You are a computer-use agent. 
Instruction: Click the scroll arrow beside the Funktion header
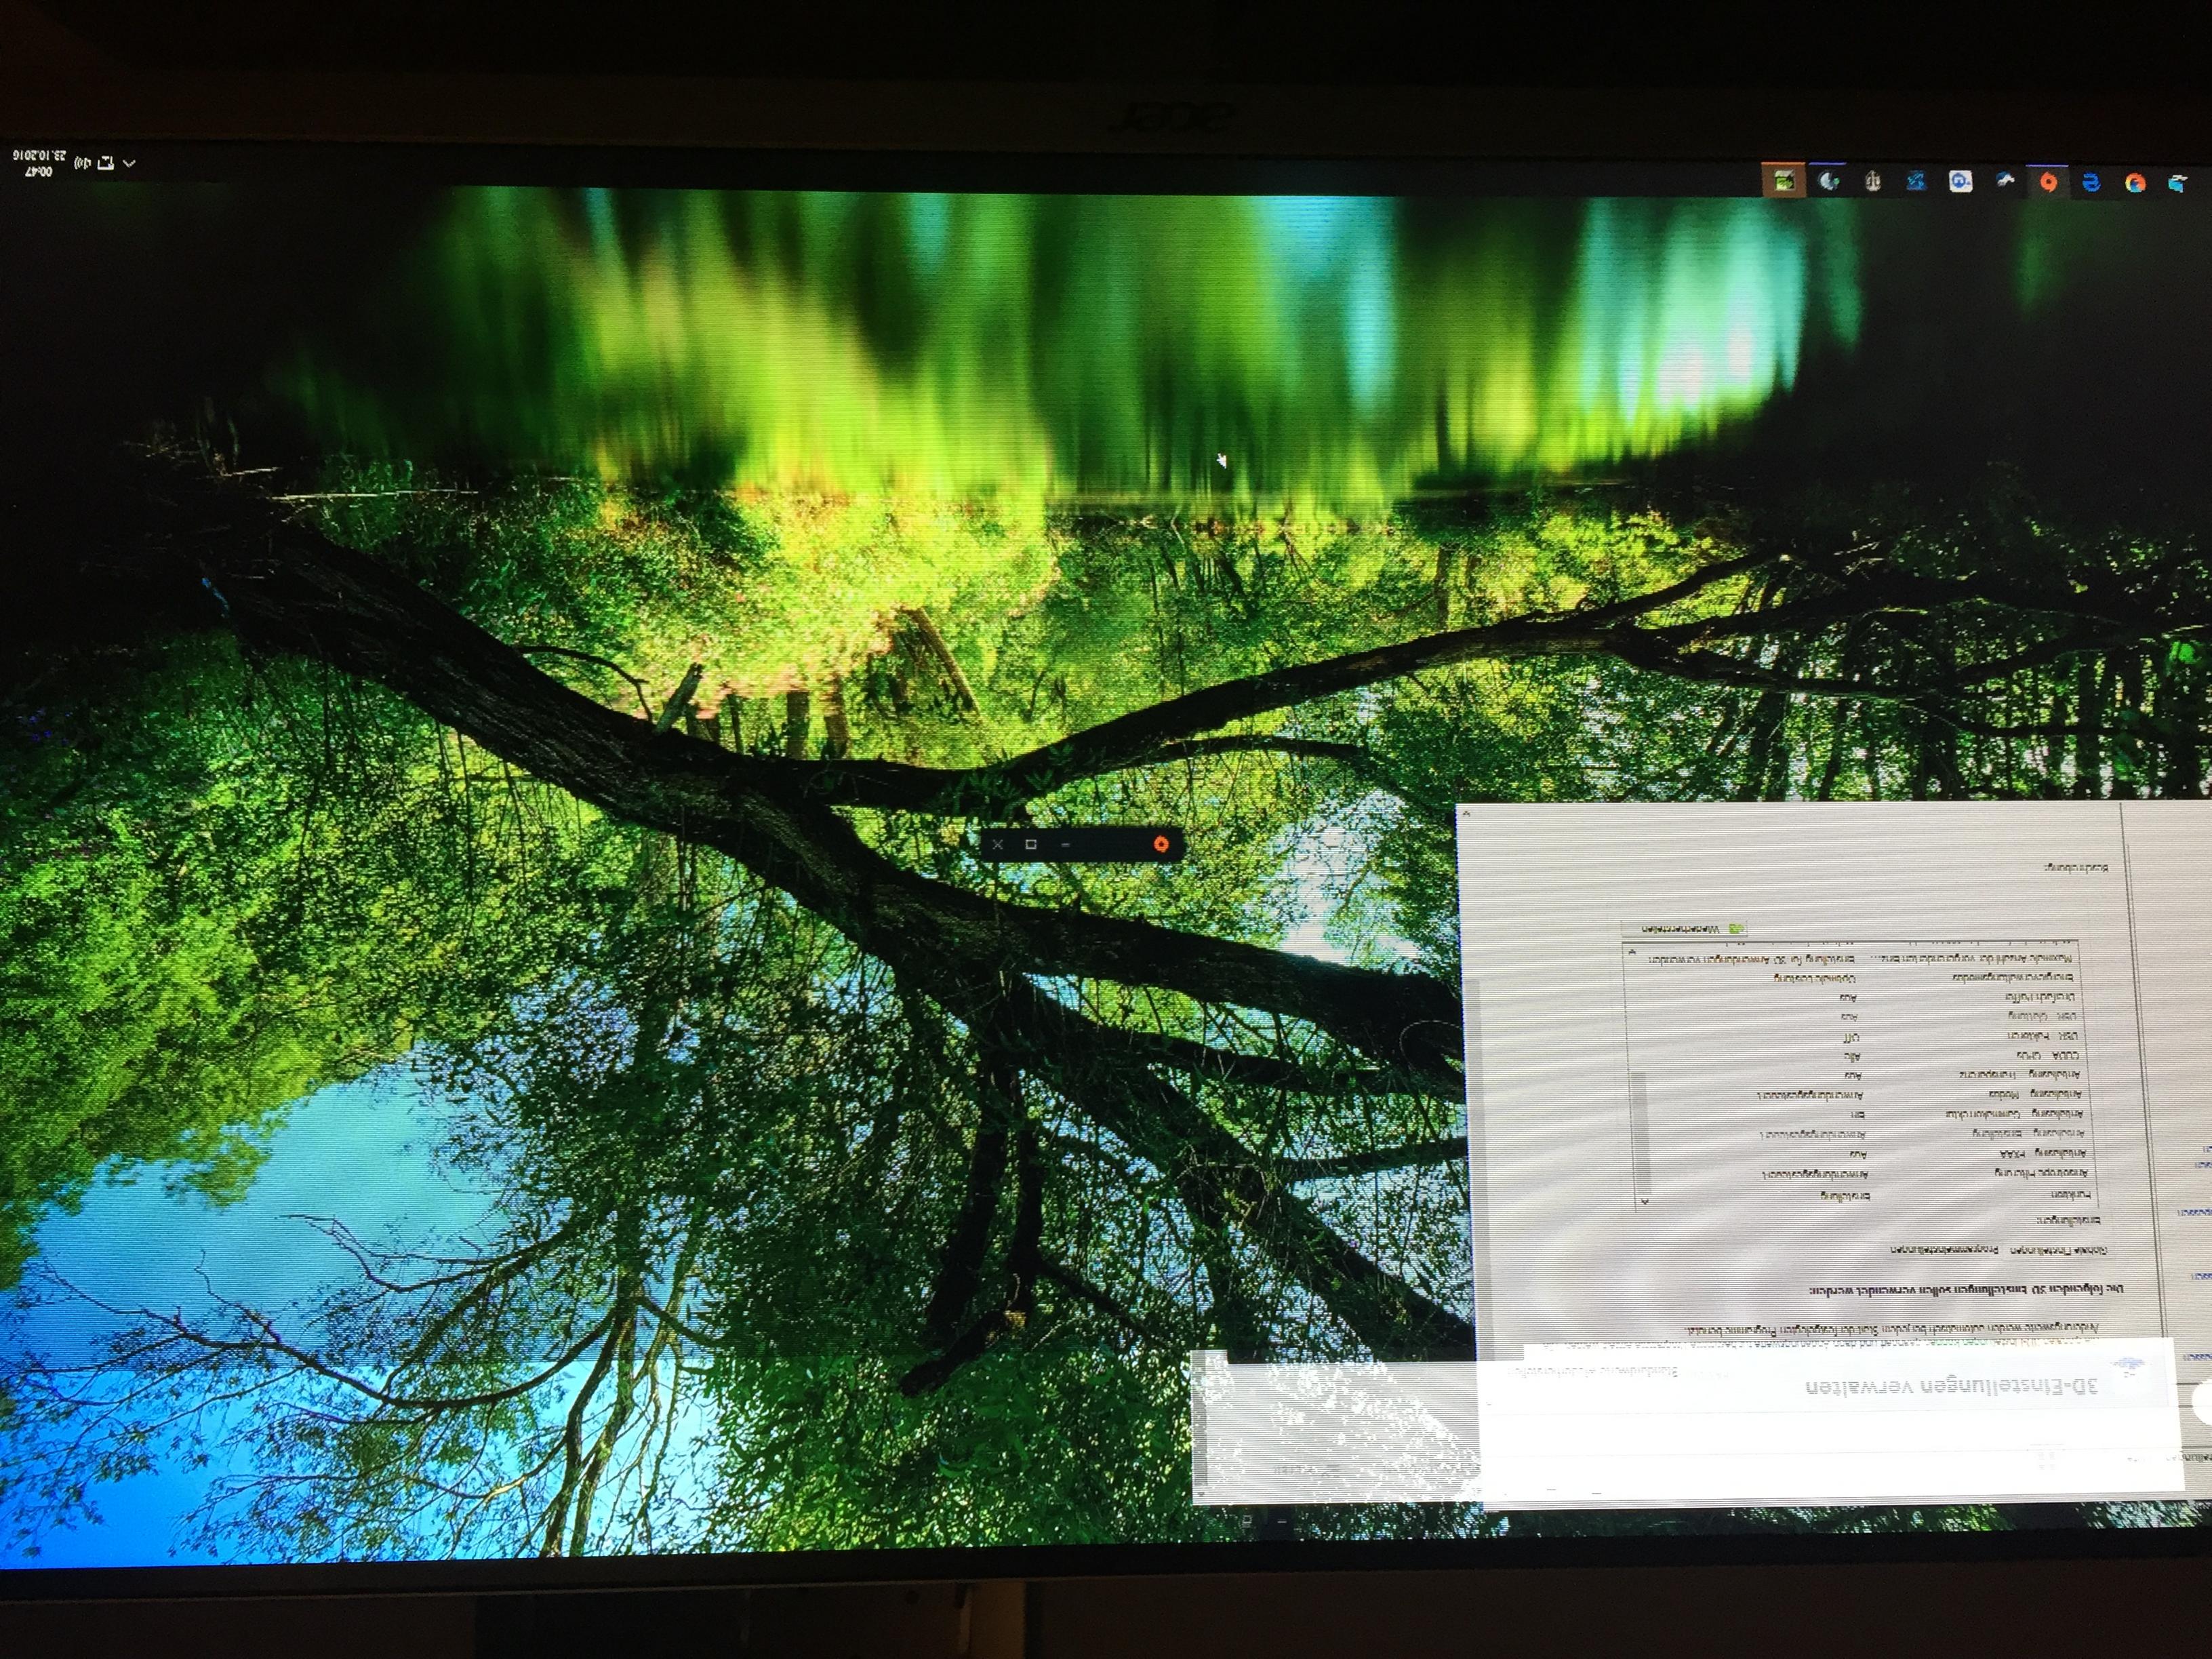pos(1644,1200)
